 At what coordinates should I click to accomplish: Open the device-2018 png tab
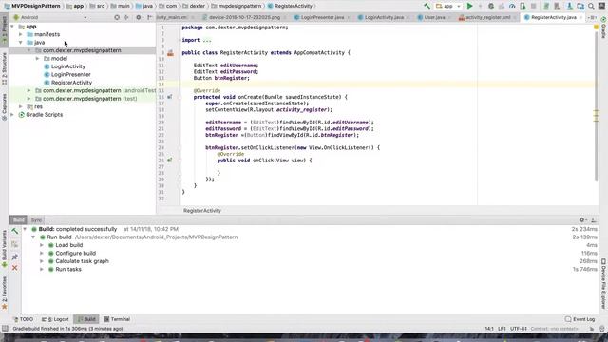pos(244,17)
